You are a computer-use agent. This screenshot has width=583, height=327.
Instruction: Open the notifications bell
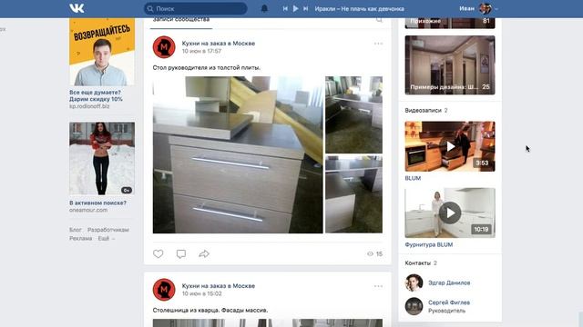point(264,8)
